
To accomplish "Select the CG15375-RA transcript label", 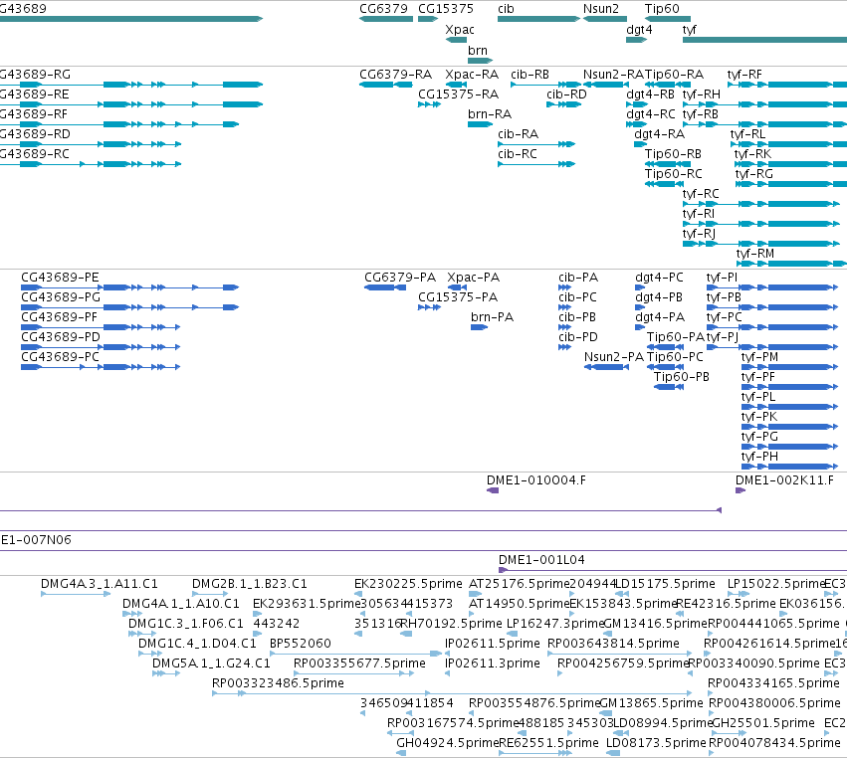I will point(458,95).
